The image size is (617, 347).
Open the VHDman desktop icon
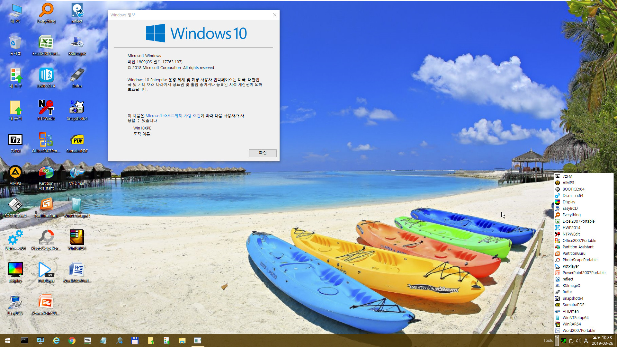77,175
